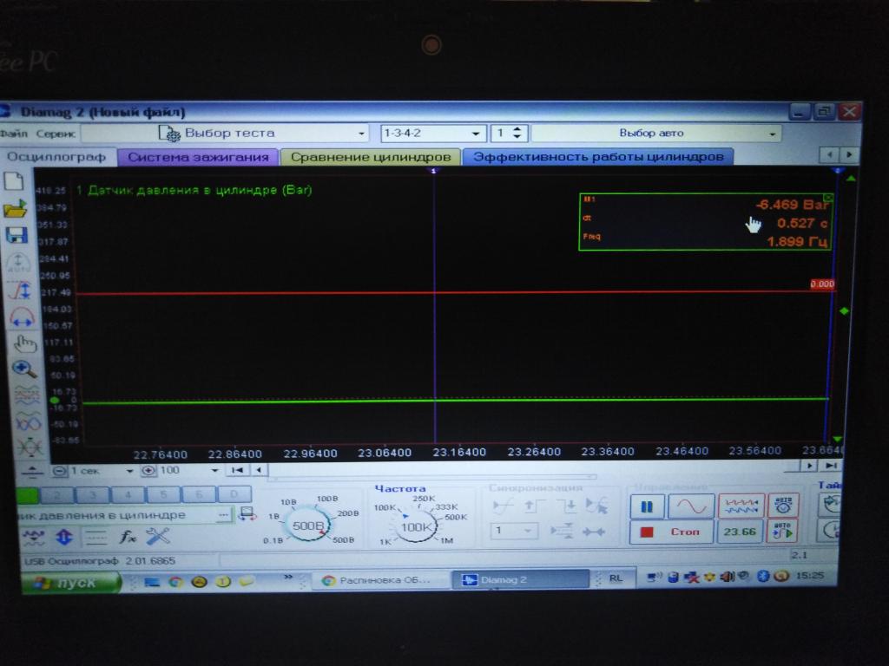Activate the auto vertical scale icon
Image resolution: width=889 pixels, height=666 pixels.
click(18, 263)
